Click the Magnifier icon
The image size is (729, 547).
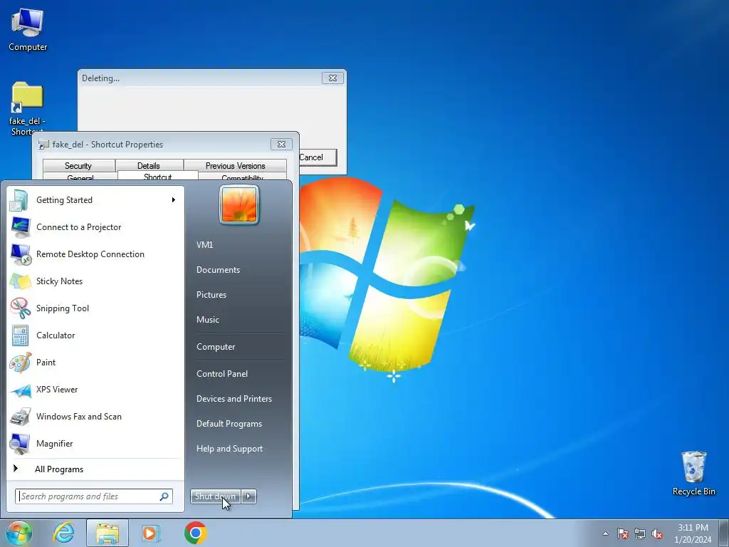(20, 444)
